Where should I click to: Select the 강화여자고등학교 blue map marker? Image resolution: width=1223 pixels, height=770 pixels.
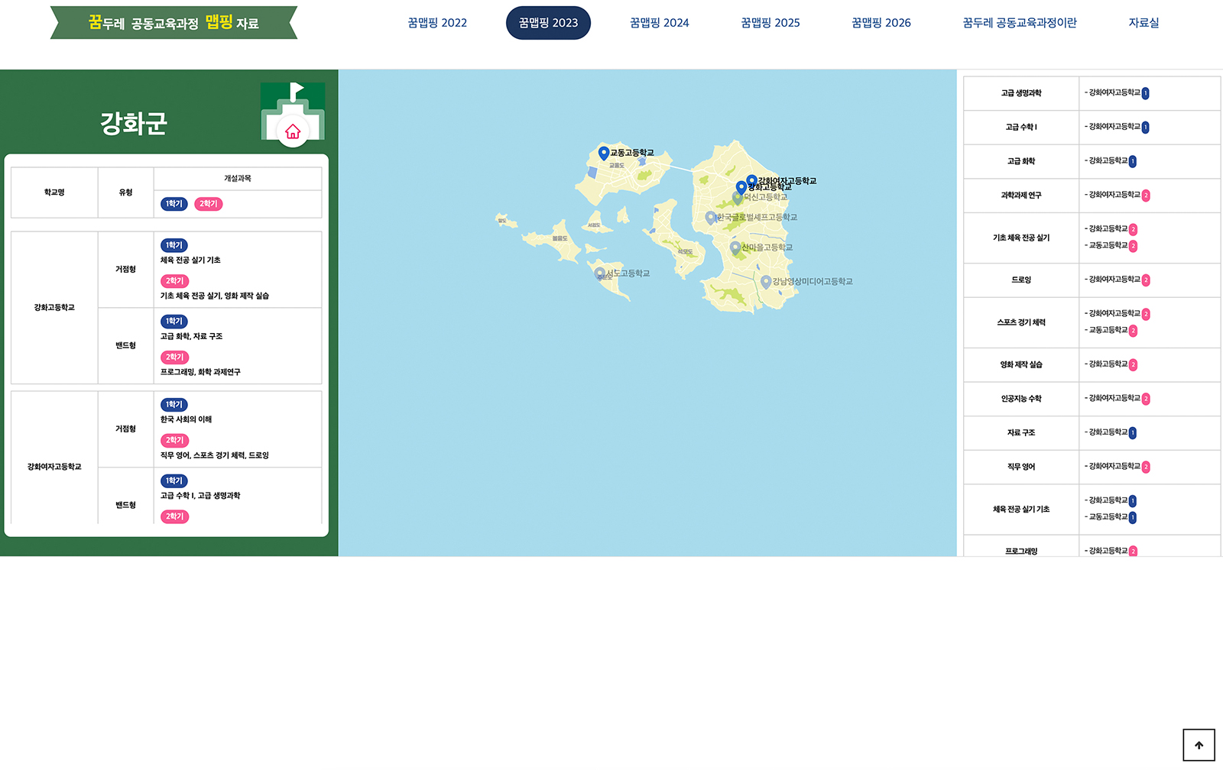751,182
